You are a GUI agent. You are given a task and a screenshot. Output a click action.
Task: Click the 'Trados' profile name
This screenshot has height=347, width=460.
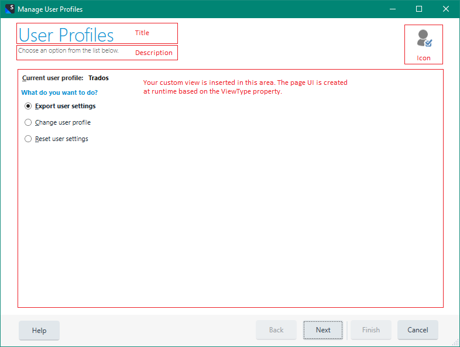tap(98, 78)
